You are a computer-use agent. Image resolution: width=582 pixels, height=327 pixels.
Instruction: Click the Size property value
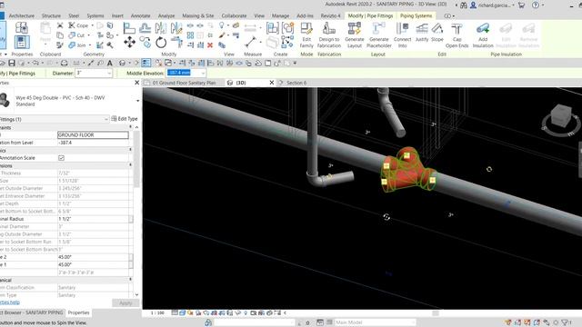[93, 181]
